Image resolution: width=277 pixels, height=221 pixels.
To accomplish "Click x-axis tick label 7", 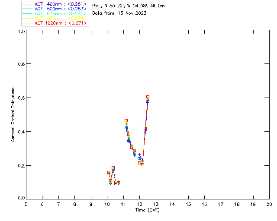I will point(58,204).
